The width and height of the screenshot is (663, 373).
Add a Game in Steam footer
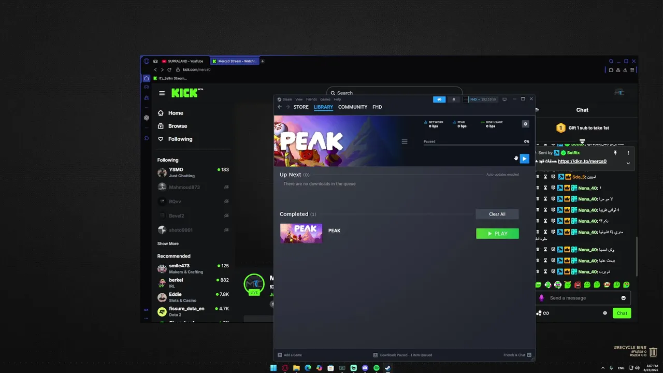(x=290, y=355)
